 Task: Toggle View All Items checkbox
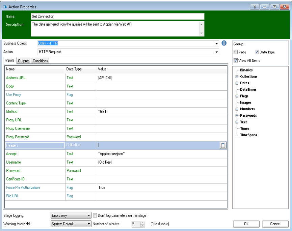[x=236, y=61]
